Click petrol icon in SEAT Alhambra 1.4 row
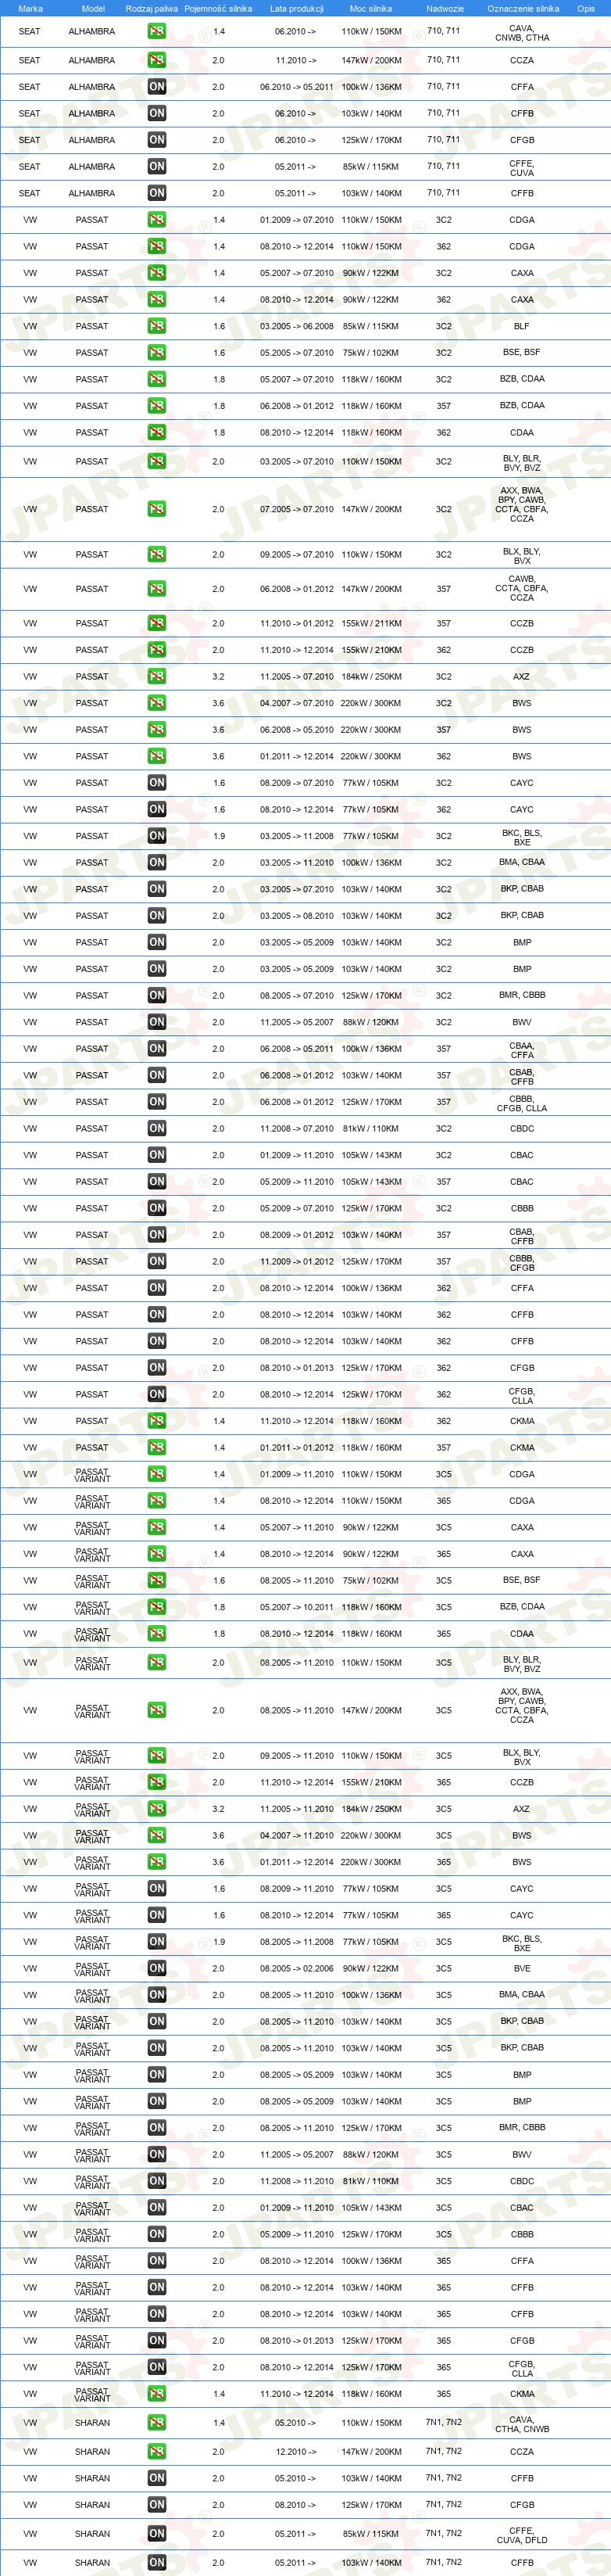Image resolution: width=611 pixels, height=2576 pixels. (x=157, y=32)
